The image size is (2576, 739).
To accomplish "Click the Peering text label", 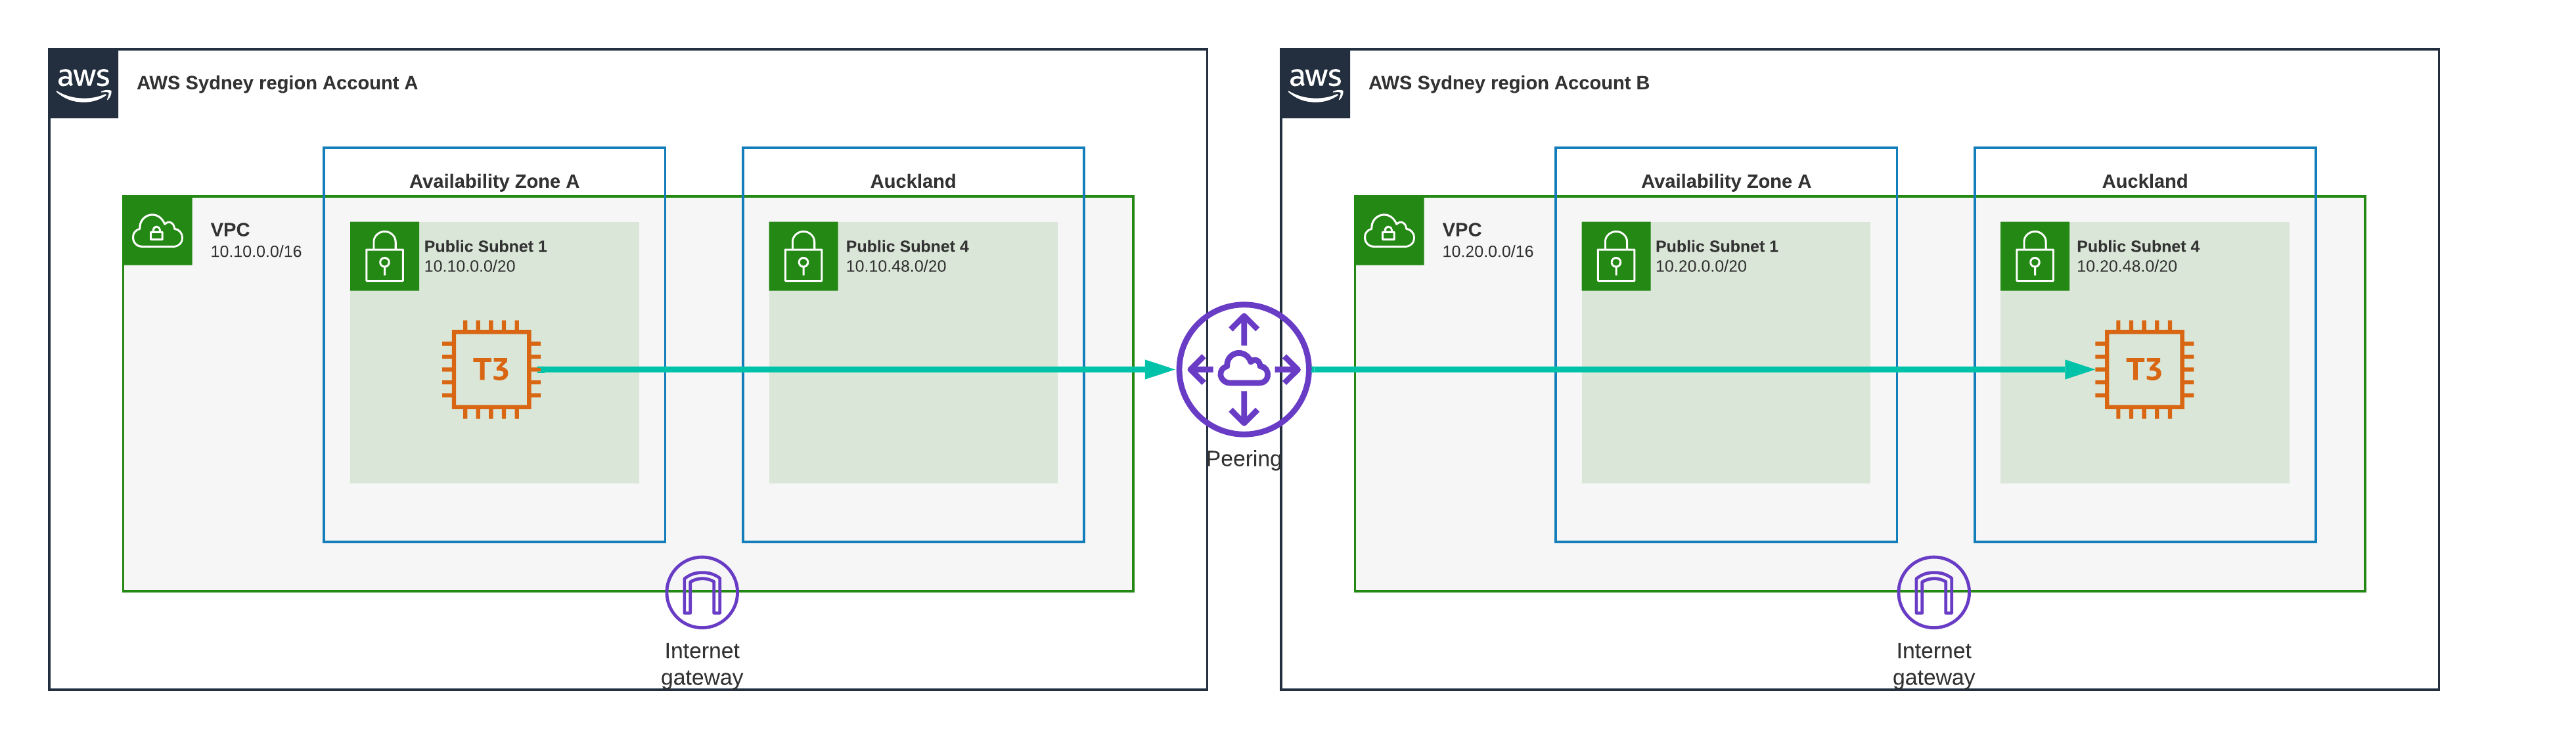I will tap(1243, 459).
